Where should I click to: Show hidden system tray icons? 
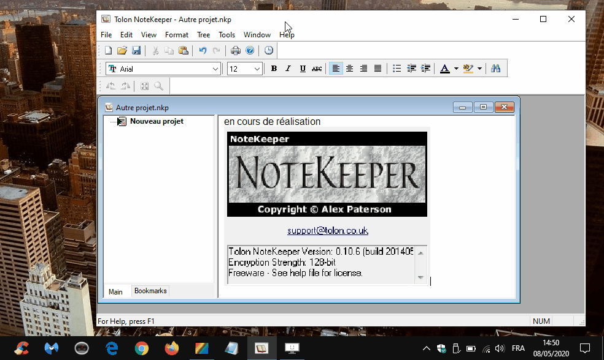click(427, 348)
